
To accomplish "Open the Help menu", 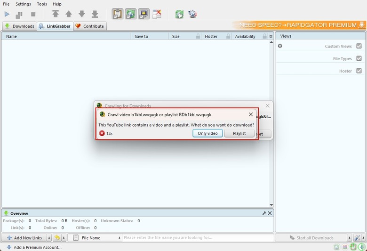I will pos(57,4).
